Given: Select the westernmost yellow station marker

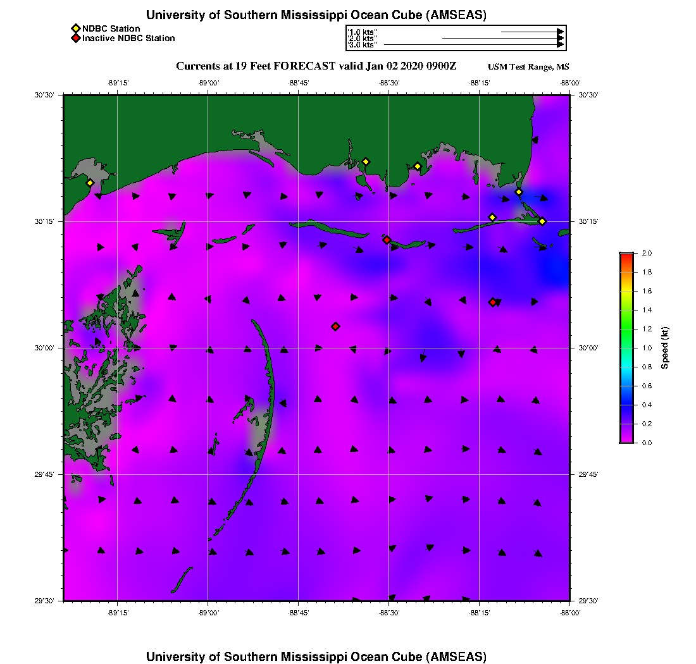Looking at the screenshot, I should pyautogui.click(x=90, y=183).
